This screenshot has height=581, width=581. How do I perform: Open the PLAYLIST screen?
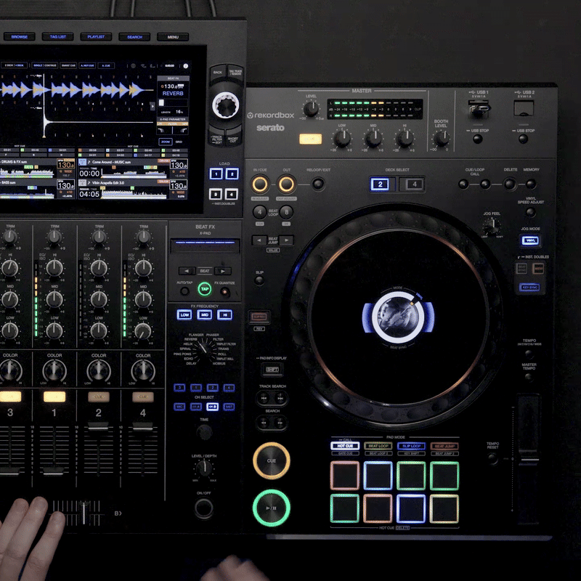[x=96, y=37]
